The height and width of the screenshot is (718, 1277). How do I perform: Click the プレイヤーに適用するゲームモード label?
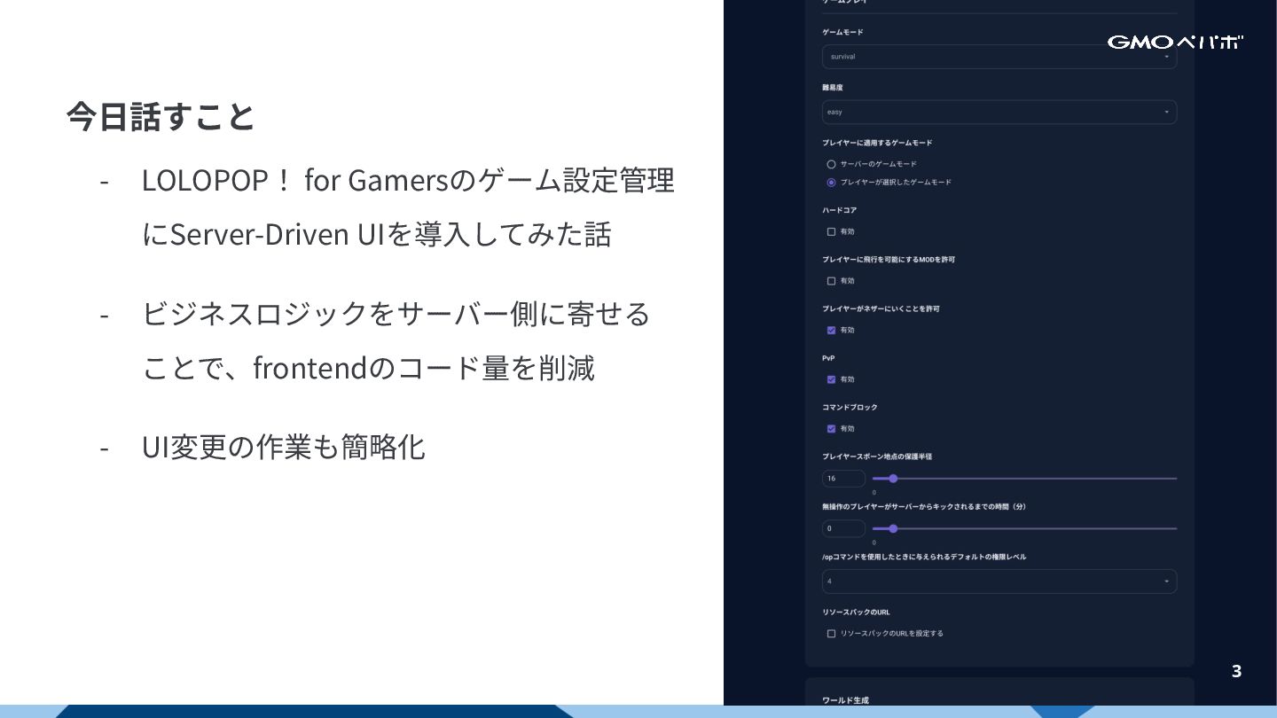877,143
